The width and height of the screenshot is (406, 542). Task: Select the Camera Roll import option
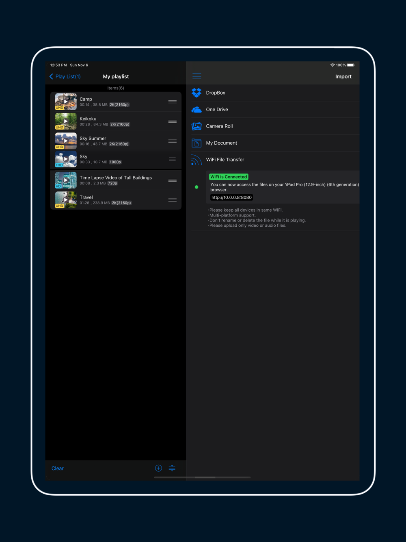point(219,126)
